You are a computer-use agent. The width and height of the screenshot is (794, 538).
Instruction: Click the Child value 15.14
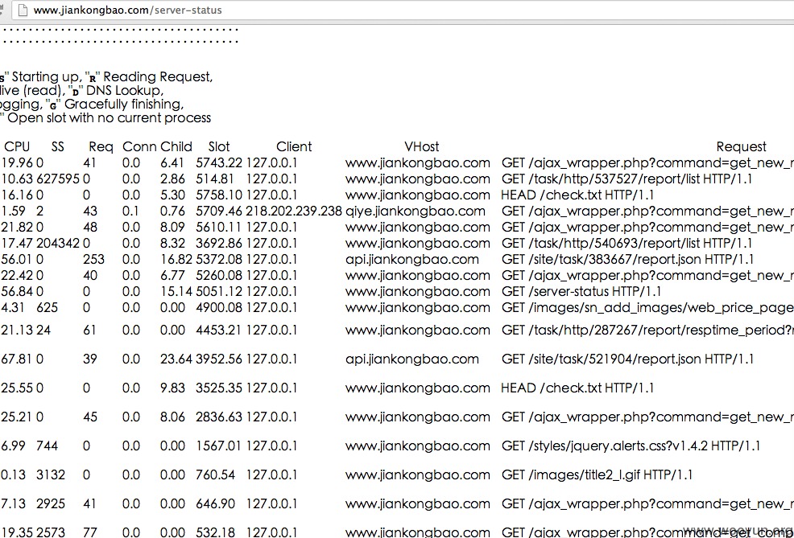(176, 292)
